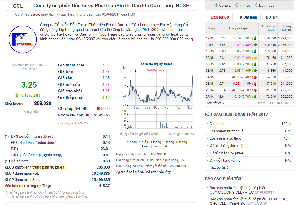Click the Giá thấp nhất value 3.15
This screenshot has width=296, height=205.
click(106, 98)
